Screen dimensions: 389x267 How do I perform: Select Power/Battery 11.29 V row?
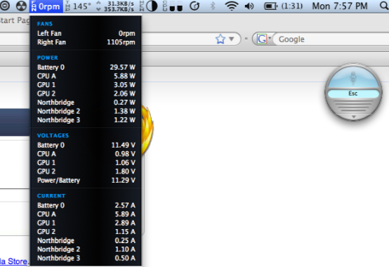coord(86,180)
